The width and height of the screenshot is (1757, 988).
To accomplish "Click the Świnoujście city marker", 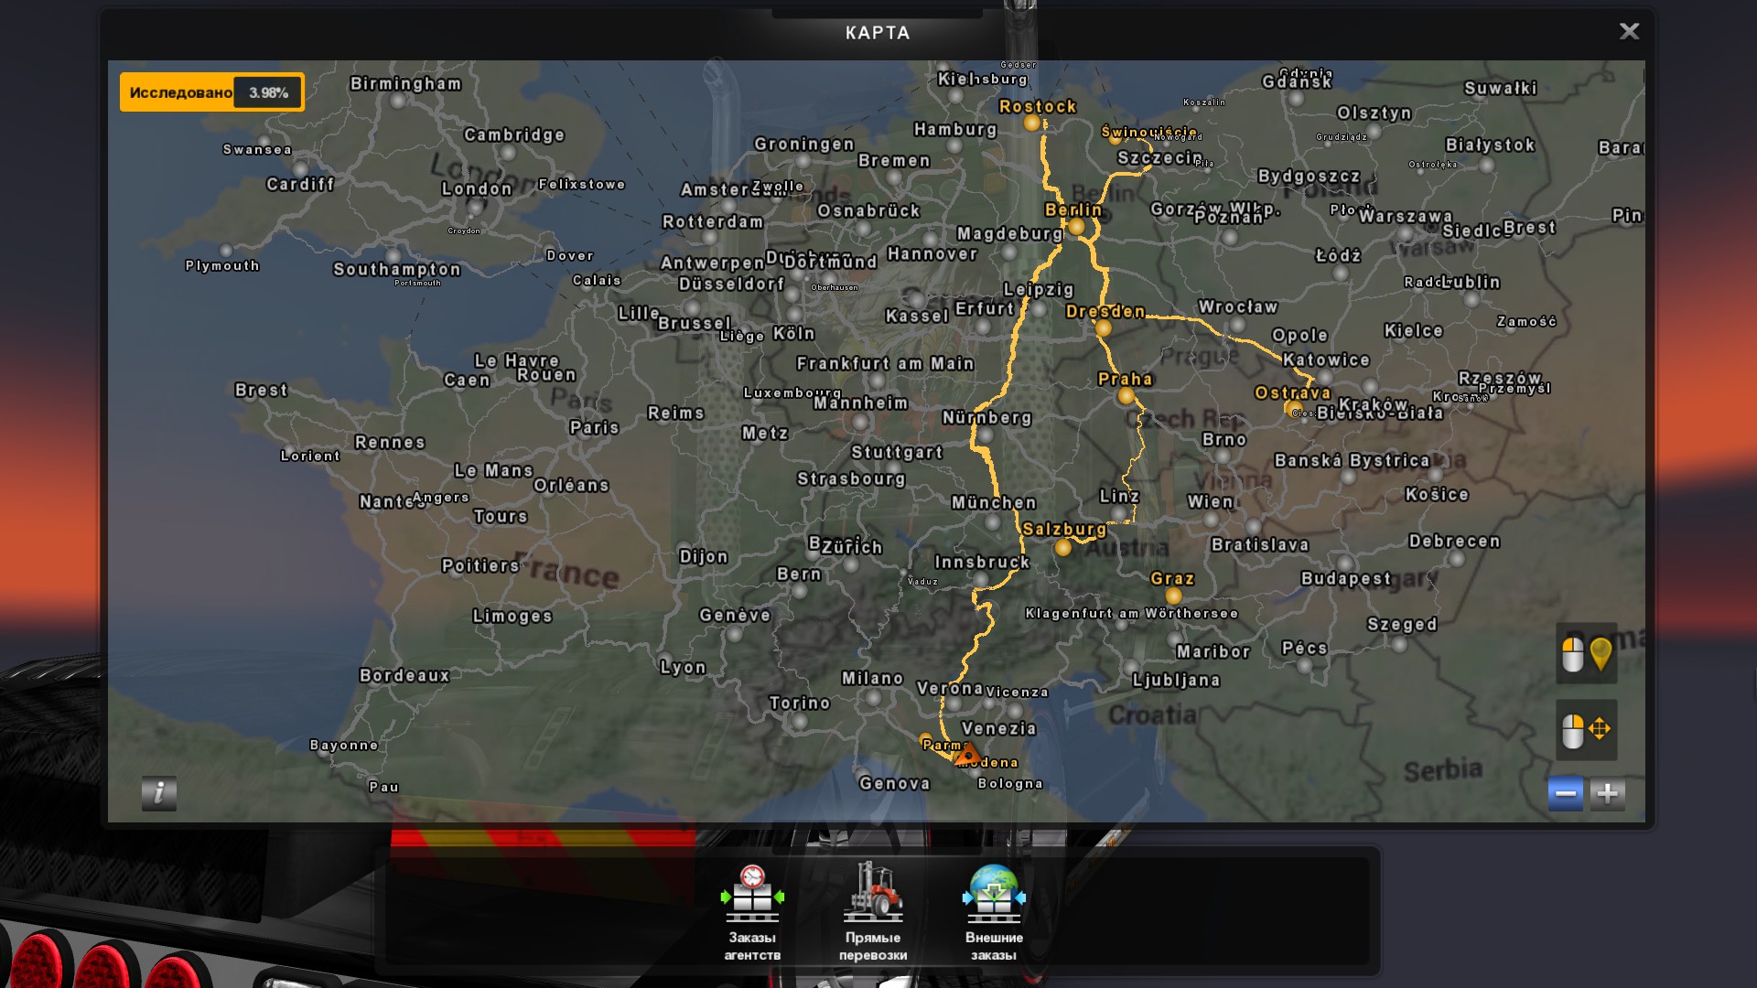I will [1115, 138].
